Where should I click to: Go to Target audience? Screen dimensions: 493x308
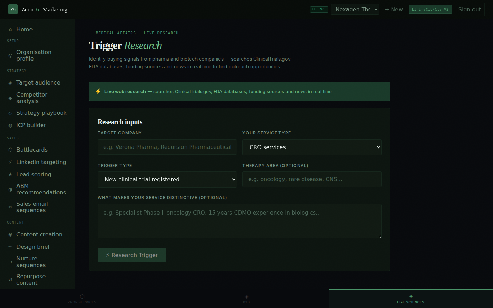(38, 83)
